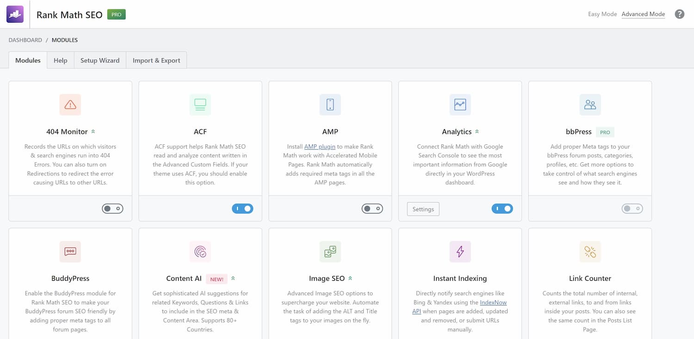The image size is (694, 339).
Task: Open Analytics Settings button
Action: 423,209
